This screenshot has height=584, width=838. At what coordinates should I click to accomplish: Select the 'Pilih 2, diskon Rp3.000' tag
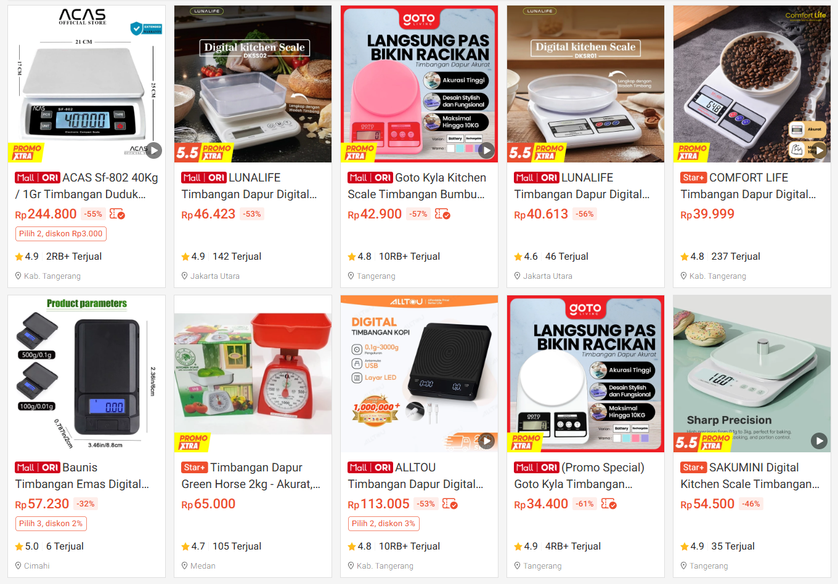point(61,234)
